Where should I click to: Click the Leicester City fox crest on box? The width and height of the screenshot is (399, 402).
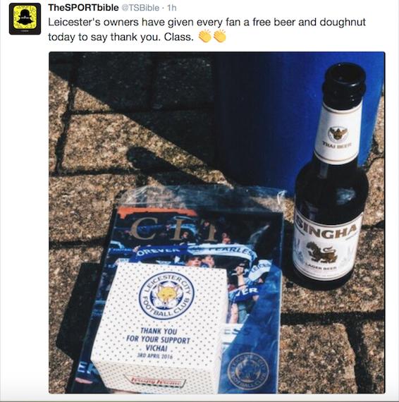point(166,296)
